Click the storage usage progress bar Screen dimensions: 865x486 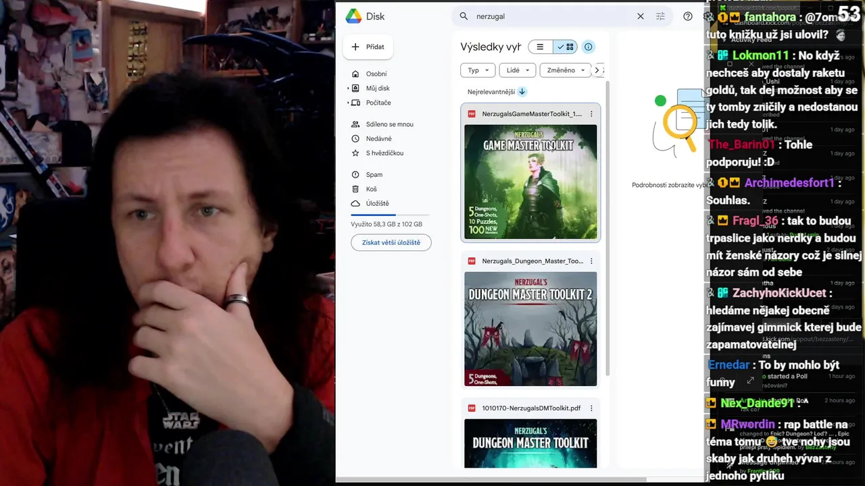pos(390,215)
